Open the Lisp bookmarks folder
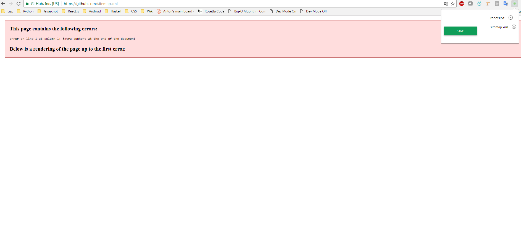Image resolution: width=521 pixels, height=225 pixels. click(7, 11)
